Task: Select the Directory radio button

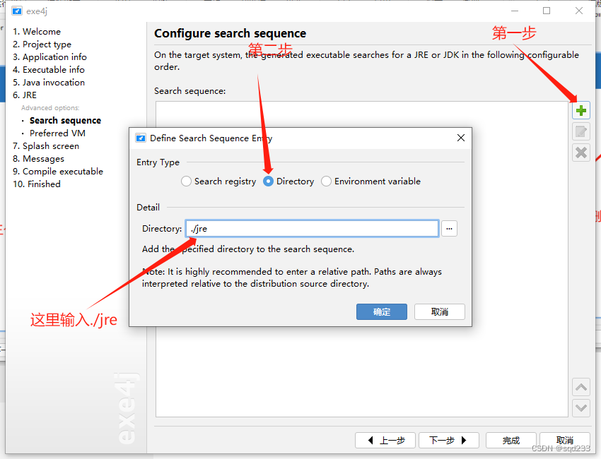Action: [x=268, y=181]
